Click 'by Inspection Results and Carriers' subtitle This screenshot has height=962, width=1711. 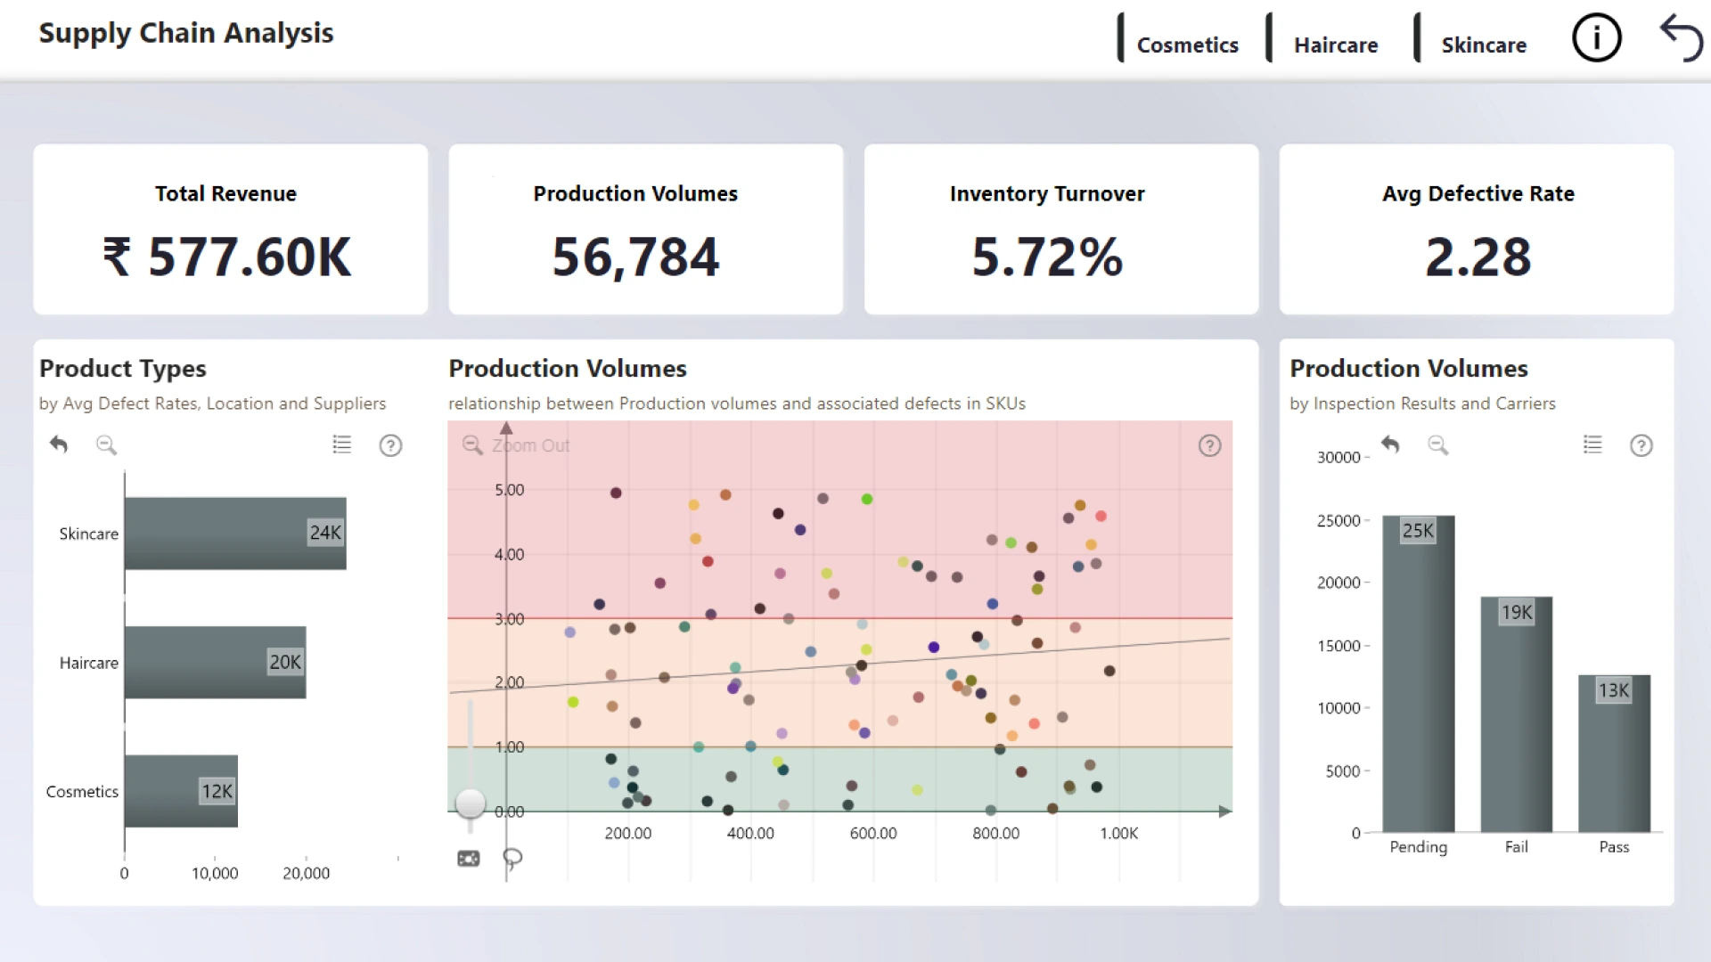click(x=1422, y=404)
